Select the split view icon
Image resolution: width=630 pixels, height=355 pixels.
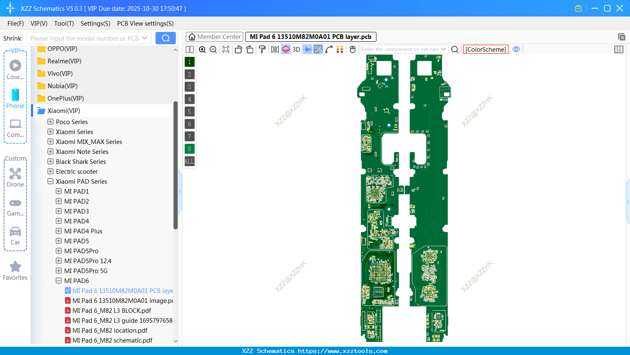click(189, 49)
